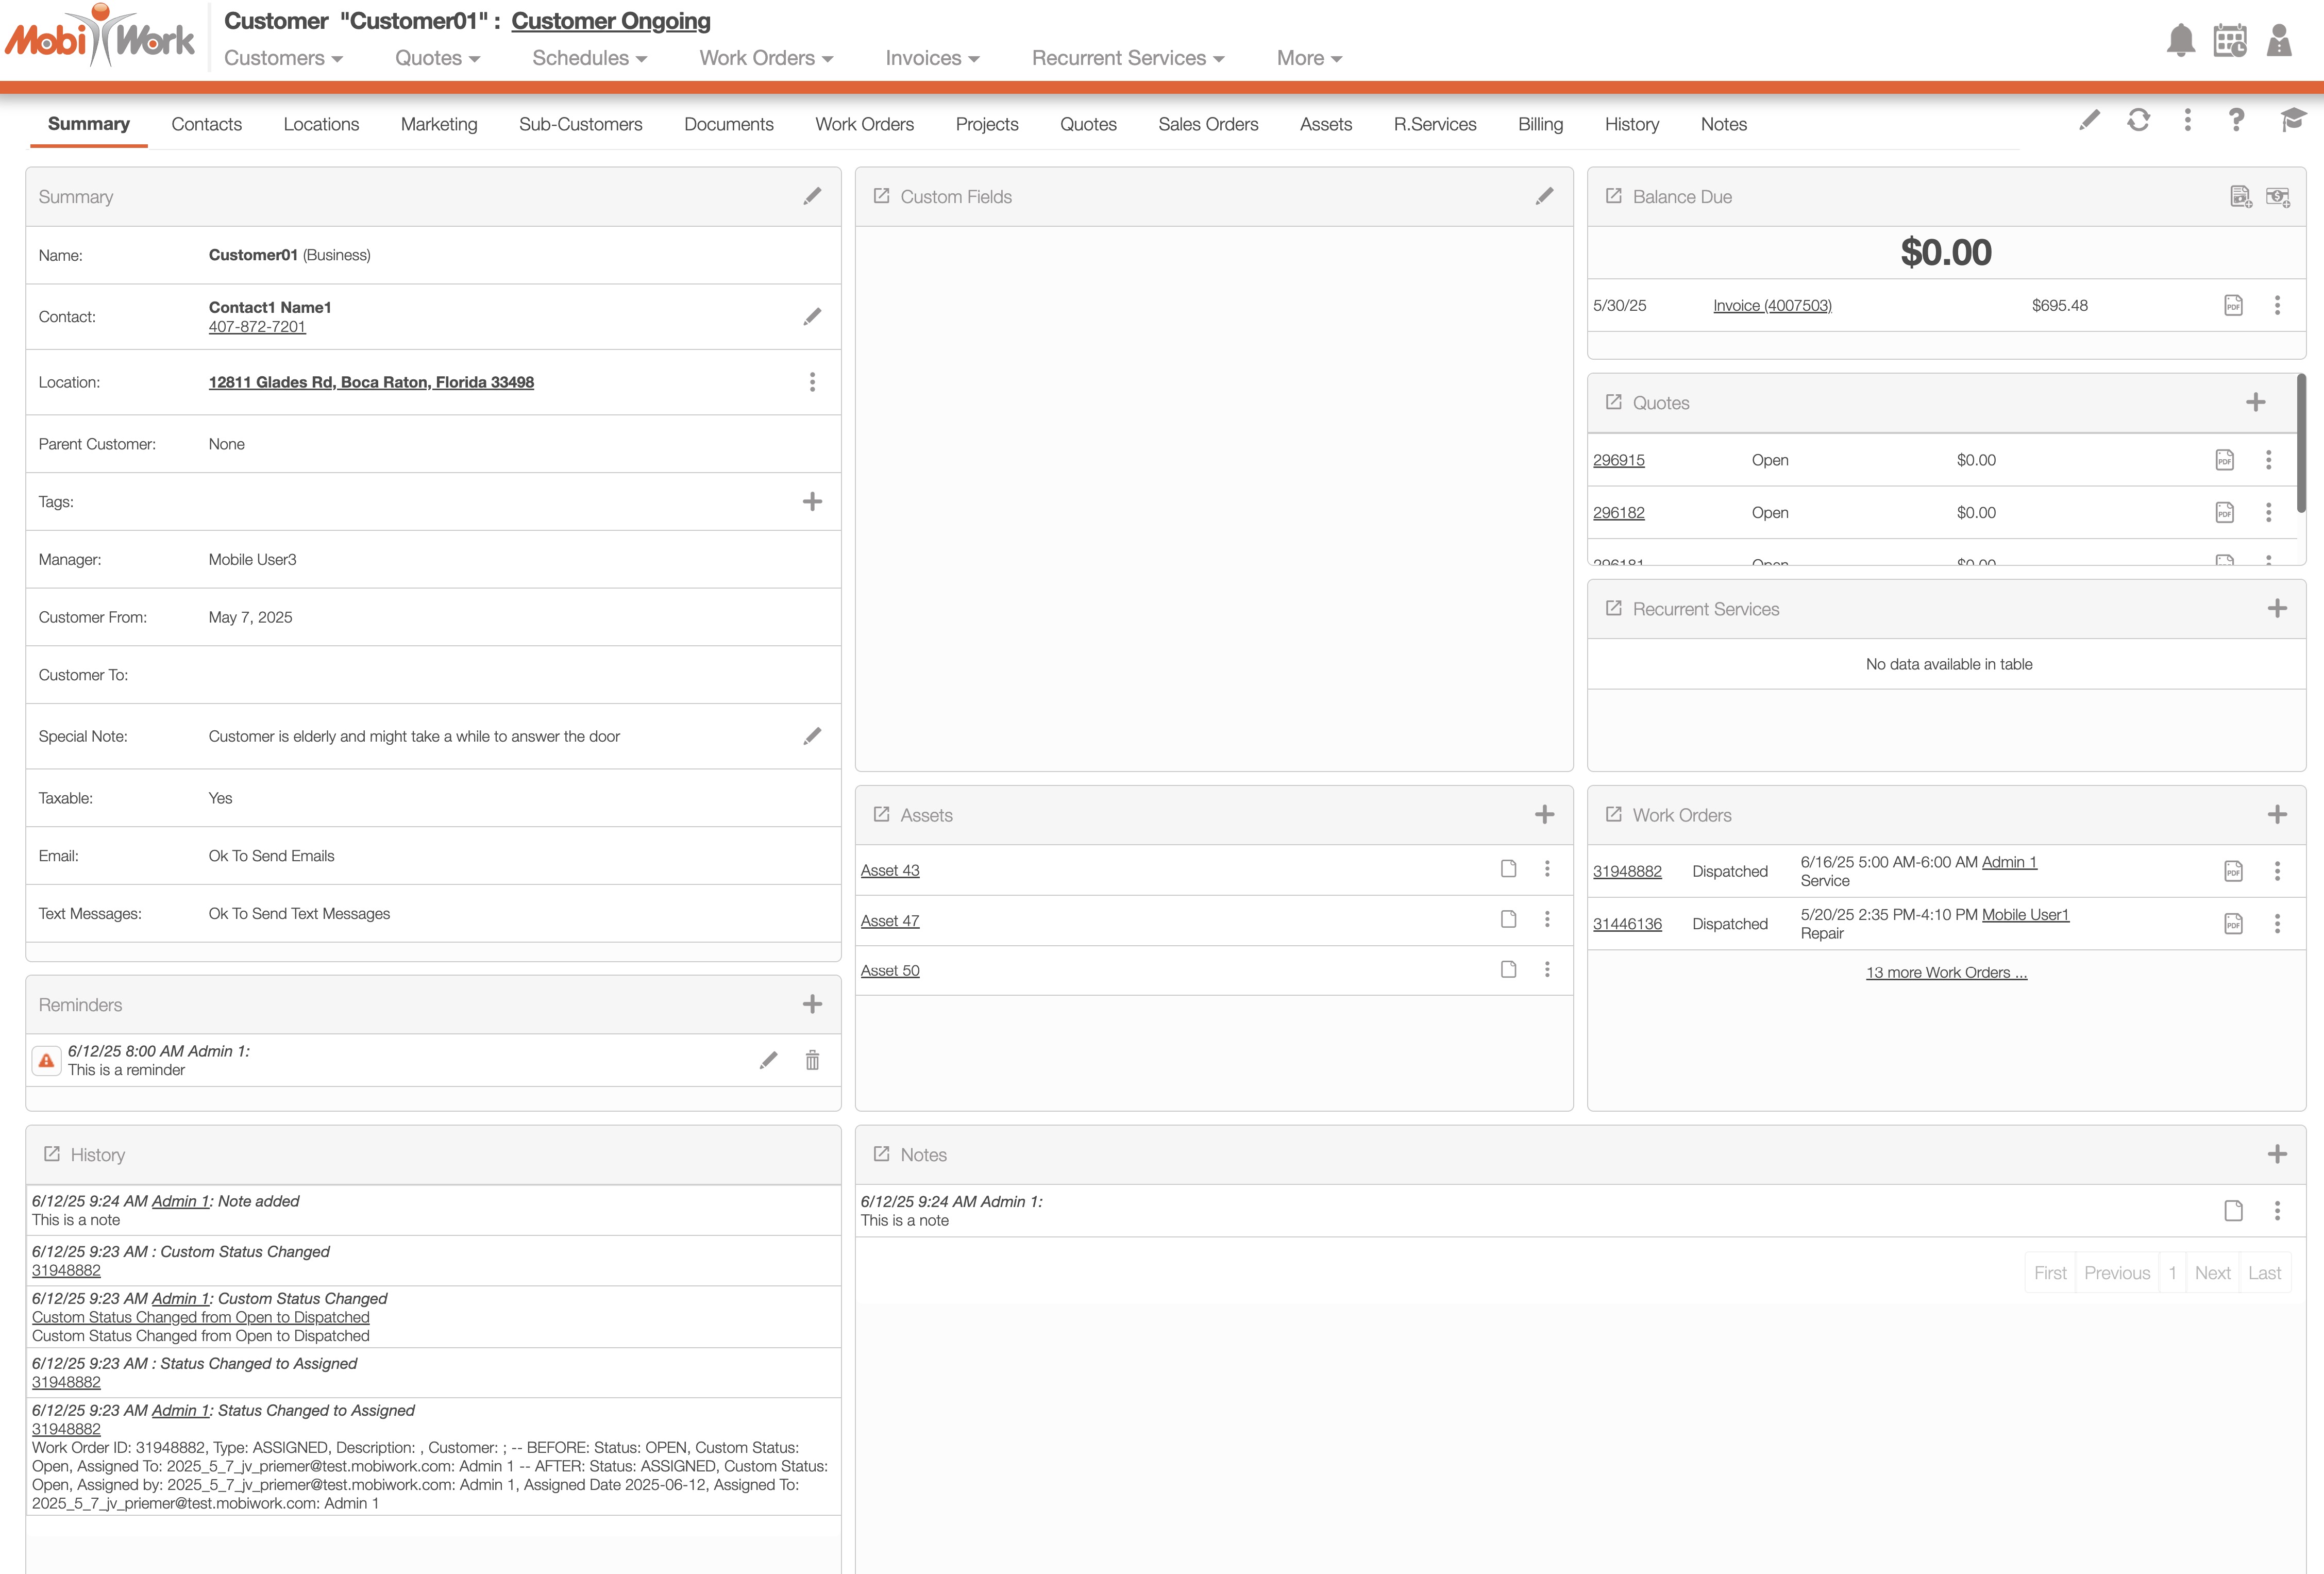2324x1574 pixels.
Task: Expand the Customers dropdown menu
Action: click(283, 58)
